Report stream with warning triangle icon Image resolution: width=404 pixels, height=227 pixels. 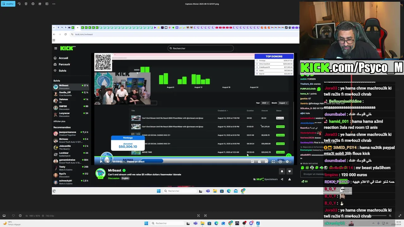coord(289,179)
